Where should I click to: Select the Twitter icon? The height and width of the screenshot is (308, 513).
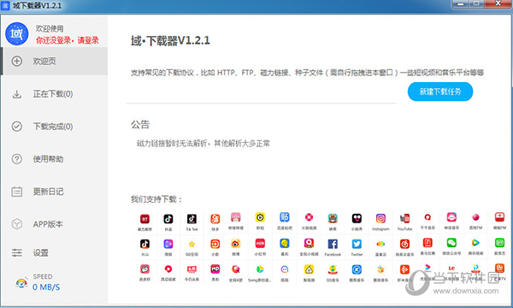pyautogui.click(x=357, y=244)
